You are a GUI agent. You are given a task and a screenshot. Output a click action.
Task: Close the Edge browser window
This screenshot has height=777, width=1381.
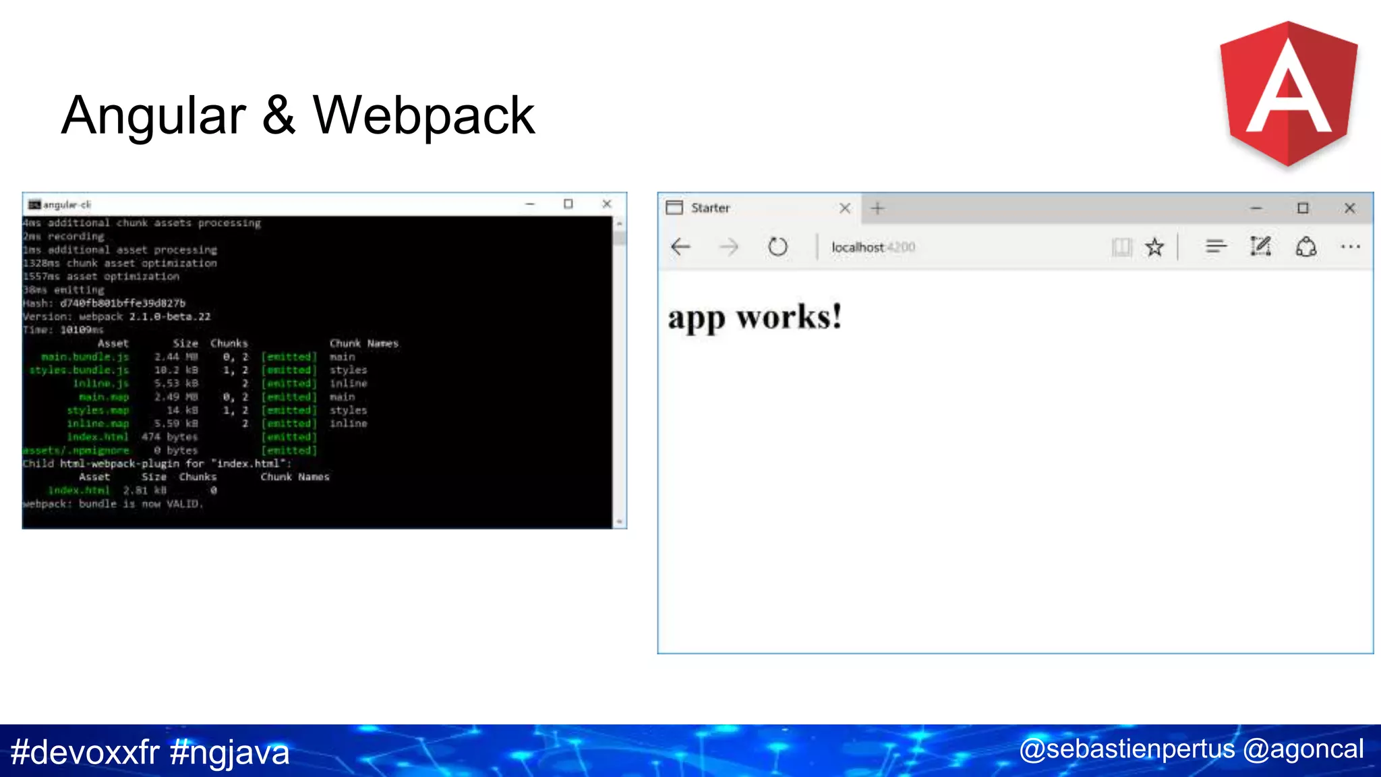click(1350, 208)
